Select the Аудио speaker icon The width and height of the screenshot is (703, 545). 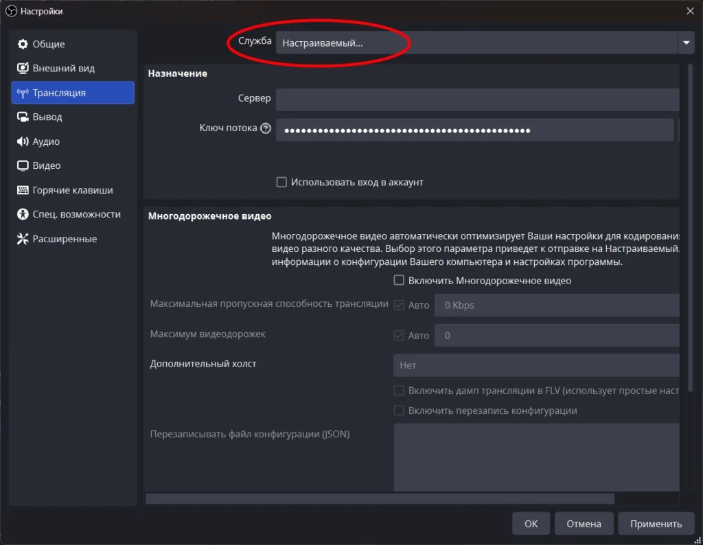point(23,141)
